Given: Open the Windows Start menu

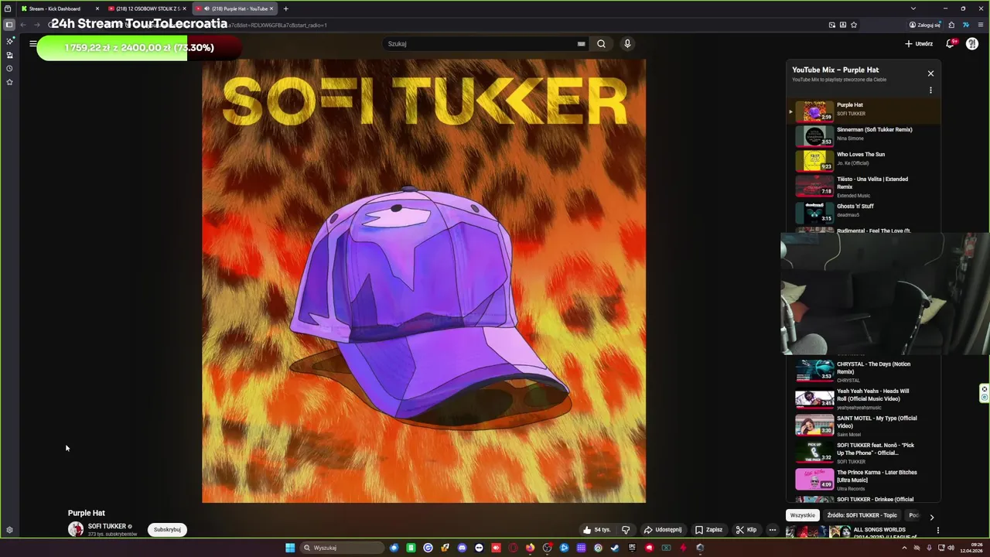Looking at the screenshot, I should click(290, 548).
